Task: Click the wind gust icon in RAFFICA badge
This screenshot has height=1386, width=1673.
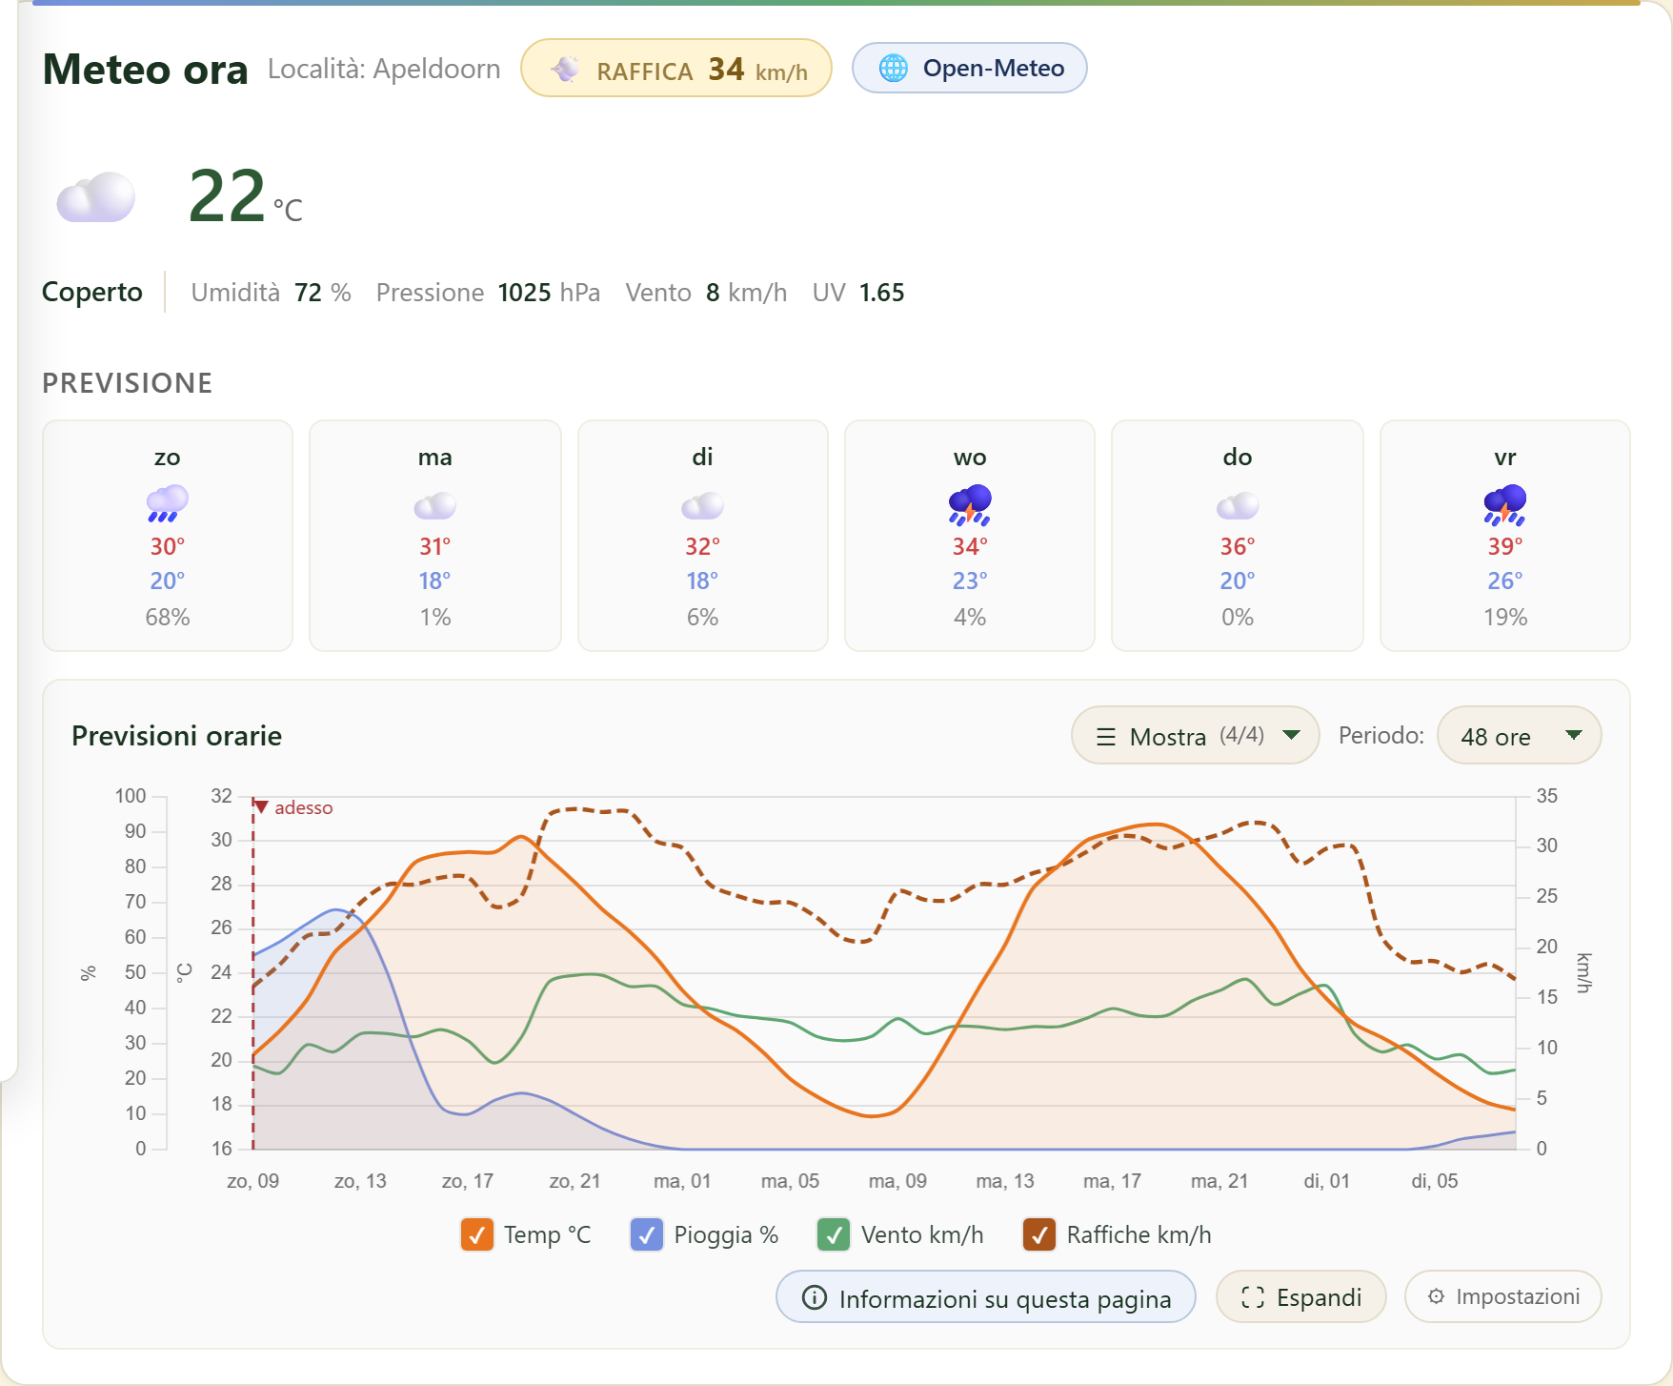Action: (x=565, y=69)
